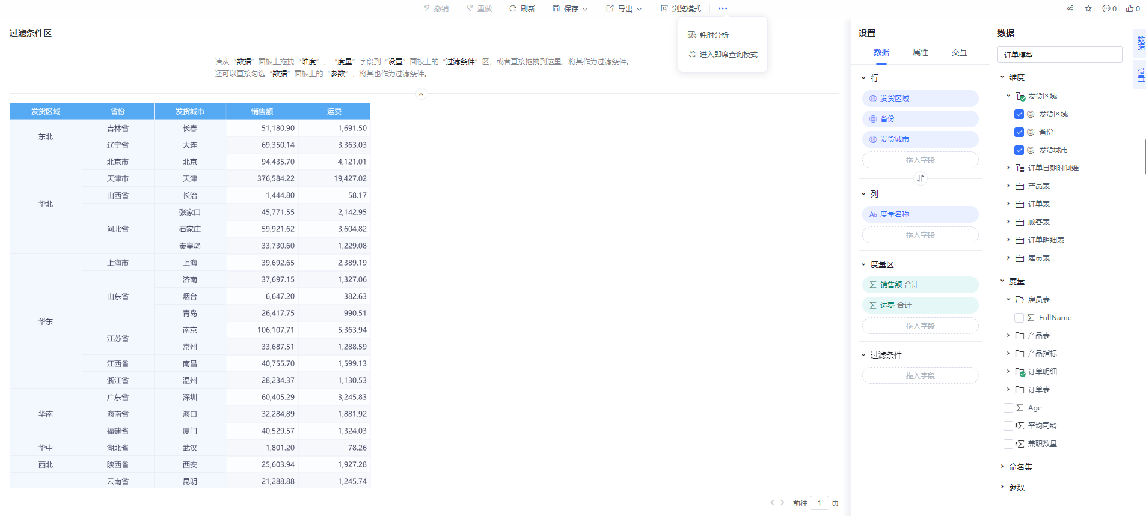Click the 运费 column header
Screen dimensions: 1146x516
point(334,111)
